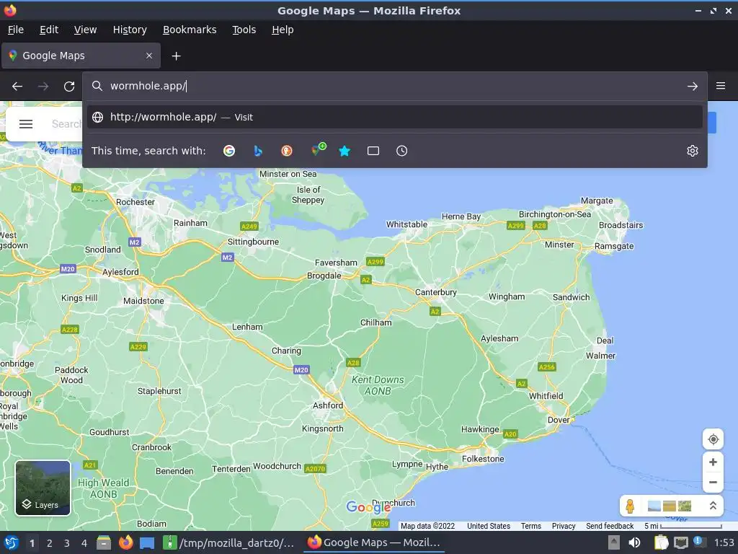Open the Tools menu
The image size is (738, 554).
point(244,30)
